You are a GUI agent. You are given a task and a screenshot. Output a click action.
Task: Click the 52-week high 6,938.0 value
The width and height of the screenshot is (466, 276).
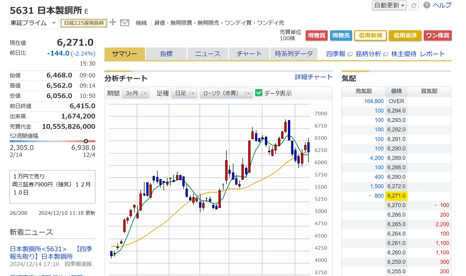click(83, 148)
